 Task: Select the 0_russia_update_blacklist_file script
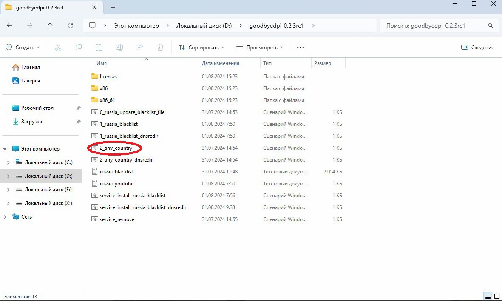click(132, 112)
